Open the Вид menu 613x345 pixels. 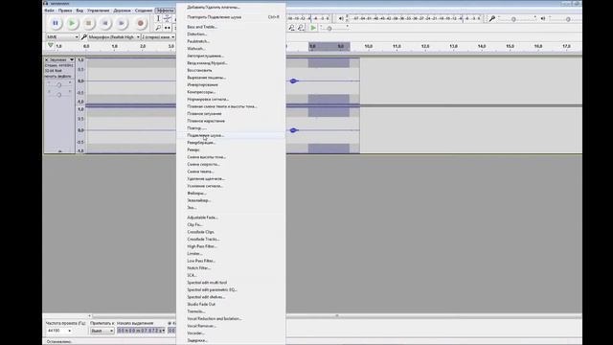(79, 11)
